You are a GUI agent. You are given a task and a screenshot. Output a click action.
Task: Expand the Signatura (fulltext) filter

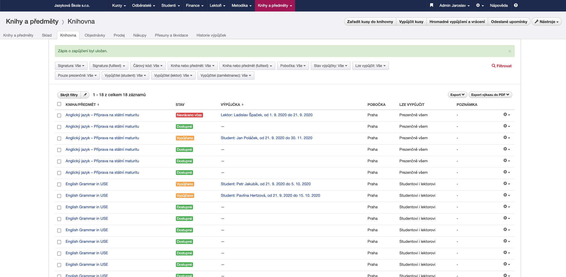point(109,66)
